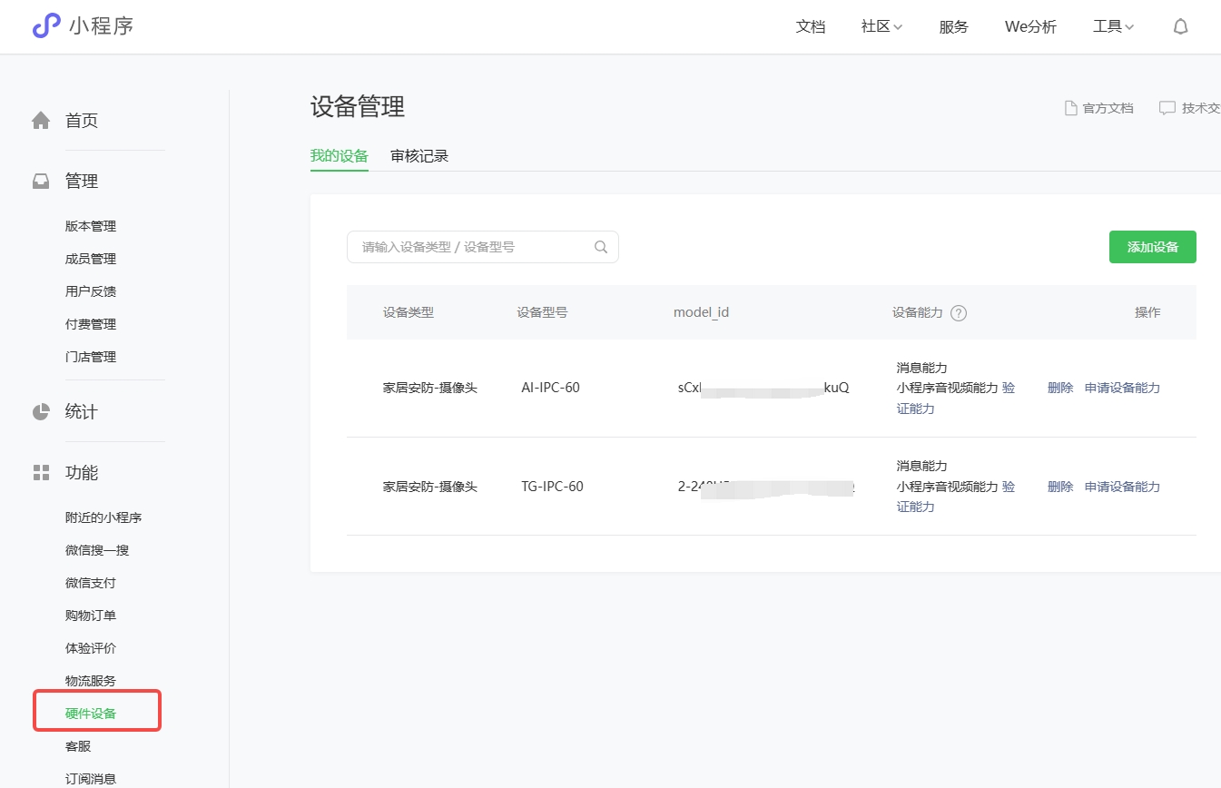Select 硬件设备 in sidebar
The height and width of the screenshot is (788, 1221).
(91, 714)
